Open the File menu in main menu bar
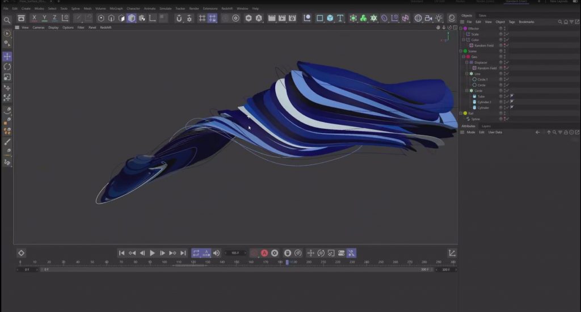 click(x=6, y=9)
